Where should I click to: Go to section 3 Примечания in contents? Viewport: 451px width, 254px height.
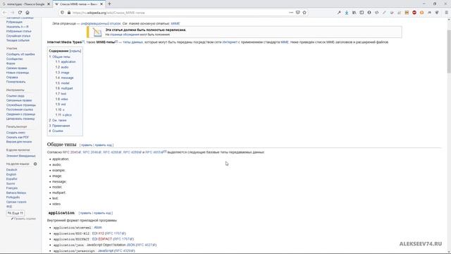(59, 126)
